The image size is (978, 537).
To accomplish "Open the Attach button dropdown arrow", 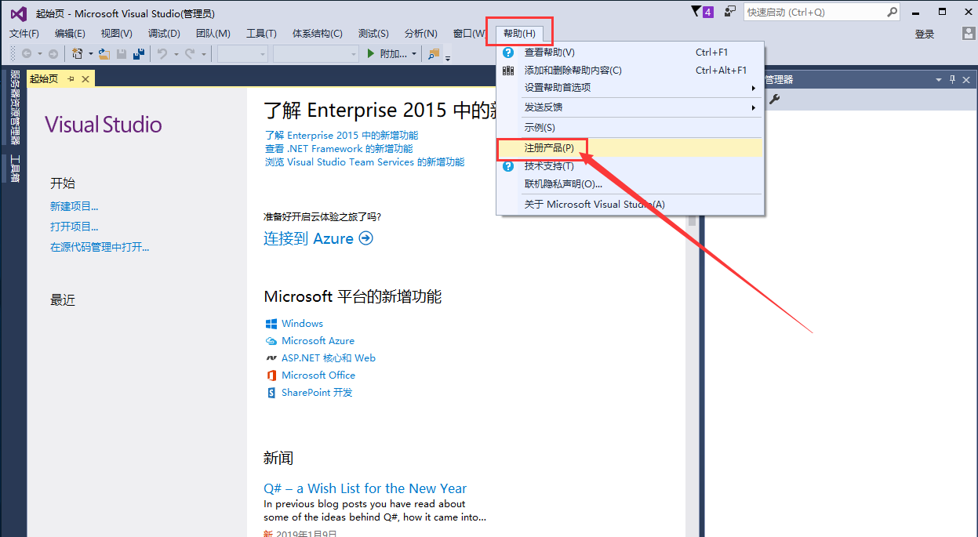I will coord(414,54).
